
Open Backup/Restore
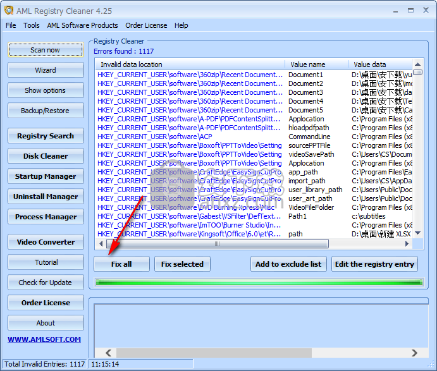46,111
